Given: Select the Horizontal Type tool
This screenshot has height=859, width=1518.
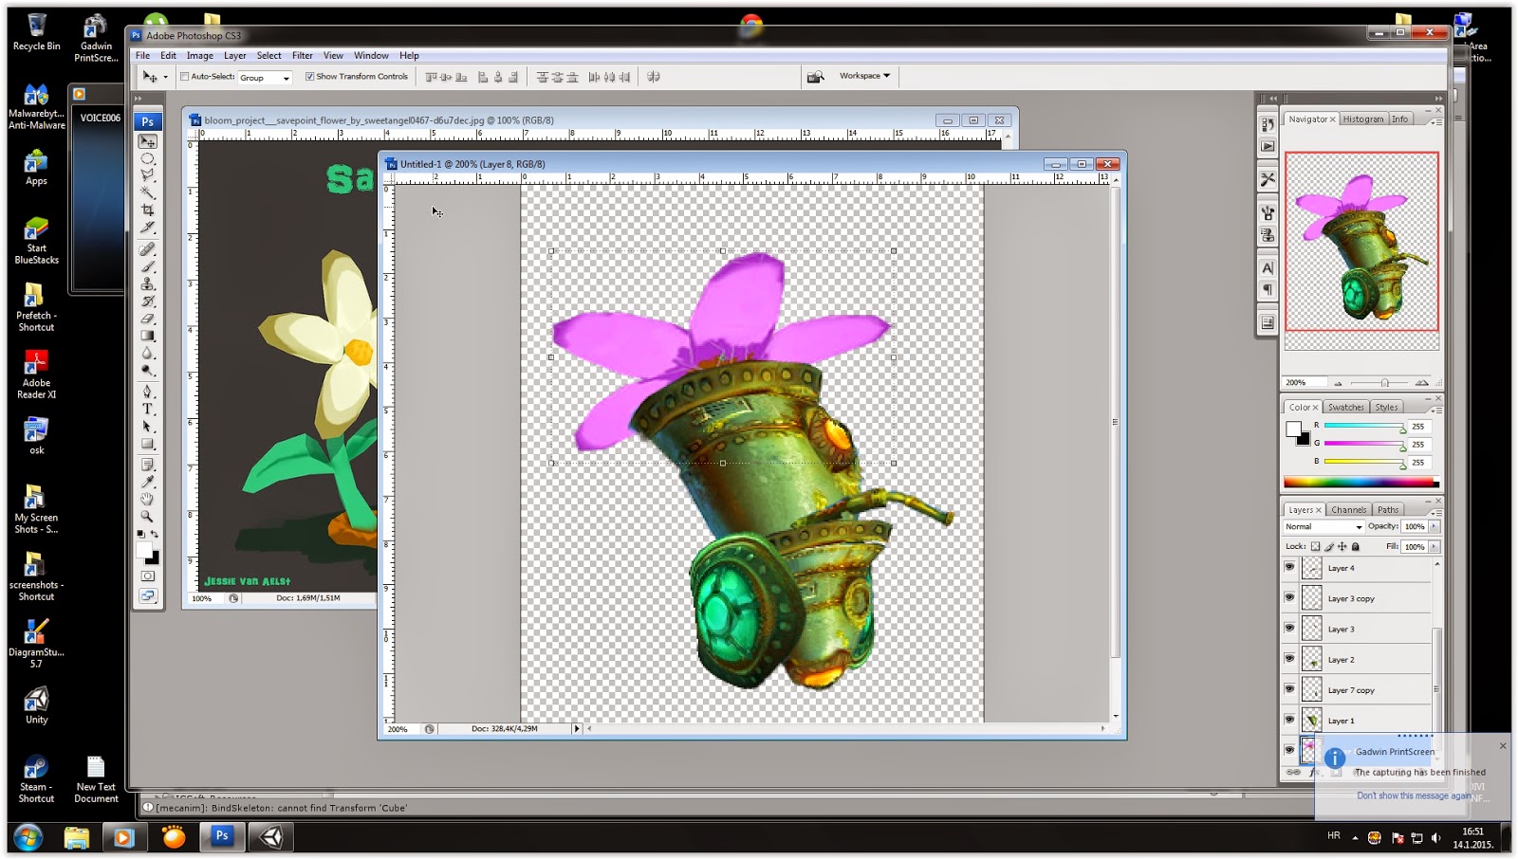Looking at the screenshot, I should 148,409.
